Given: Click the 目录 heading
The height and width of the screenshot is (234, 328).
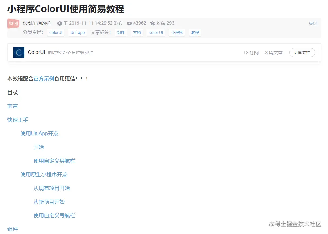Looking at the screenshot, I should pyautogui.click(x=13, y=92).
